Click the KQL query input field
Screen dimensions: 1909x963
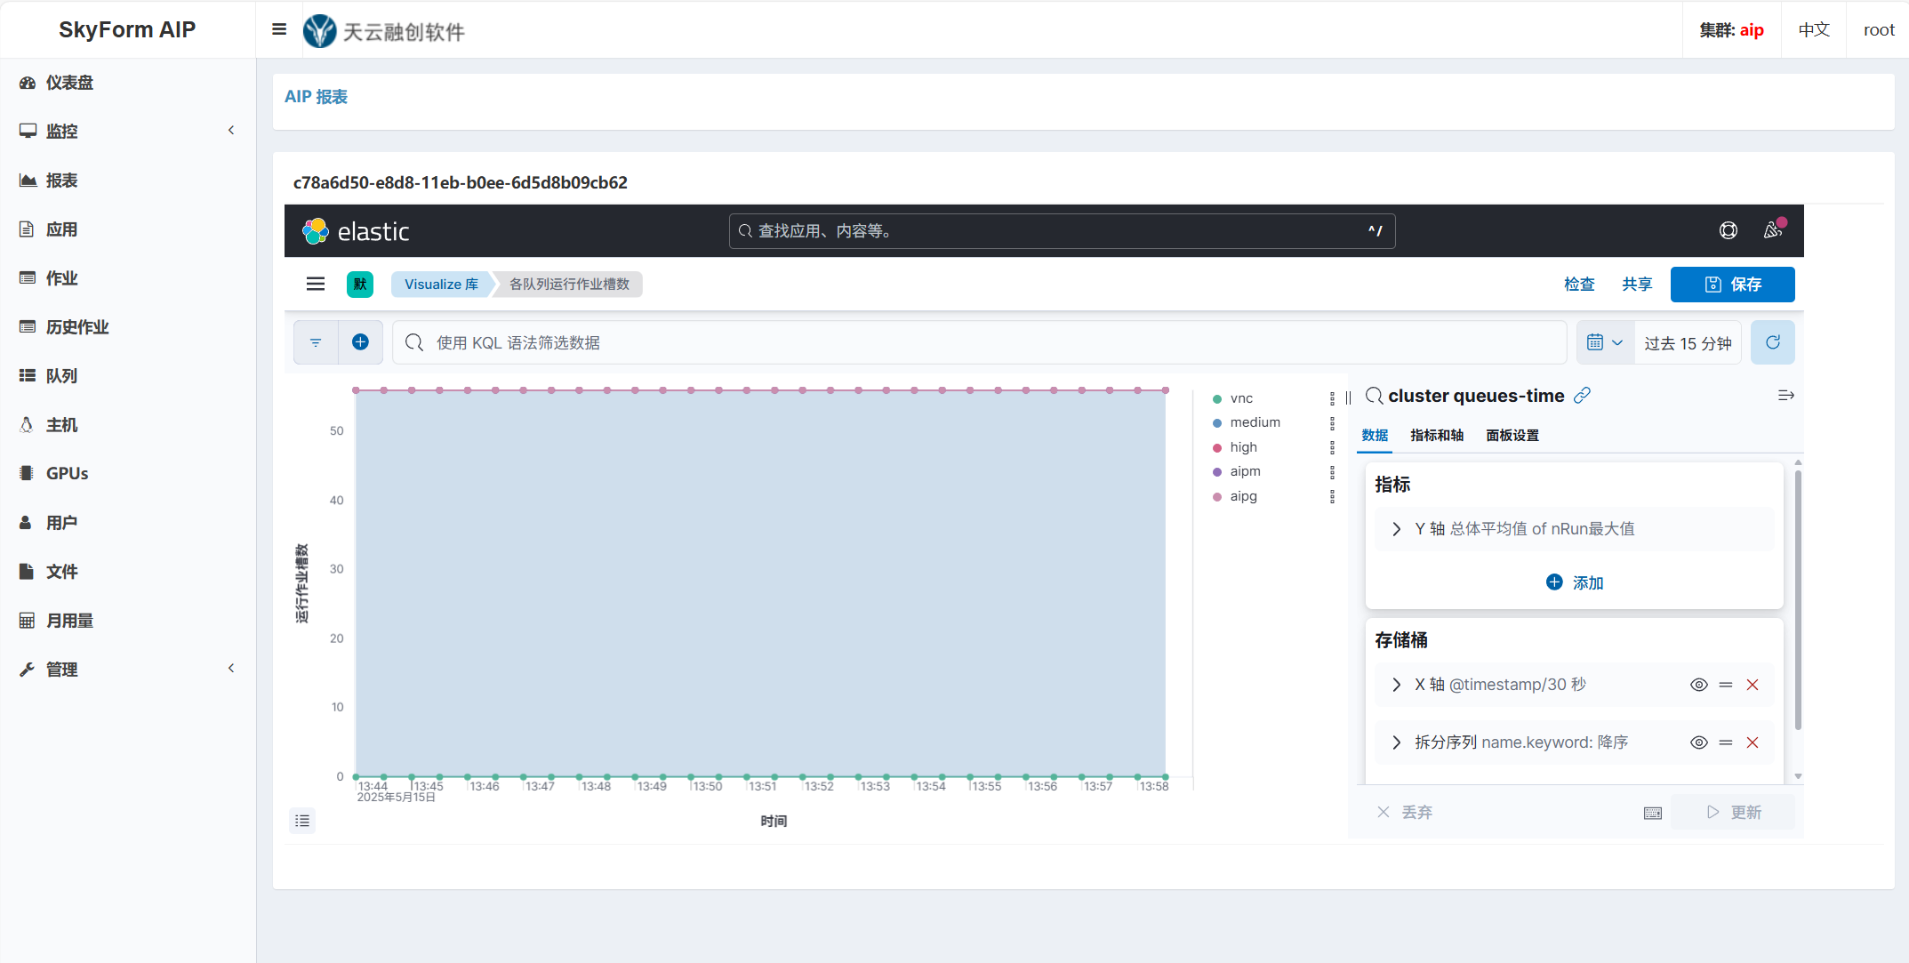pos(978,342)
